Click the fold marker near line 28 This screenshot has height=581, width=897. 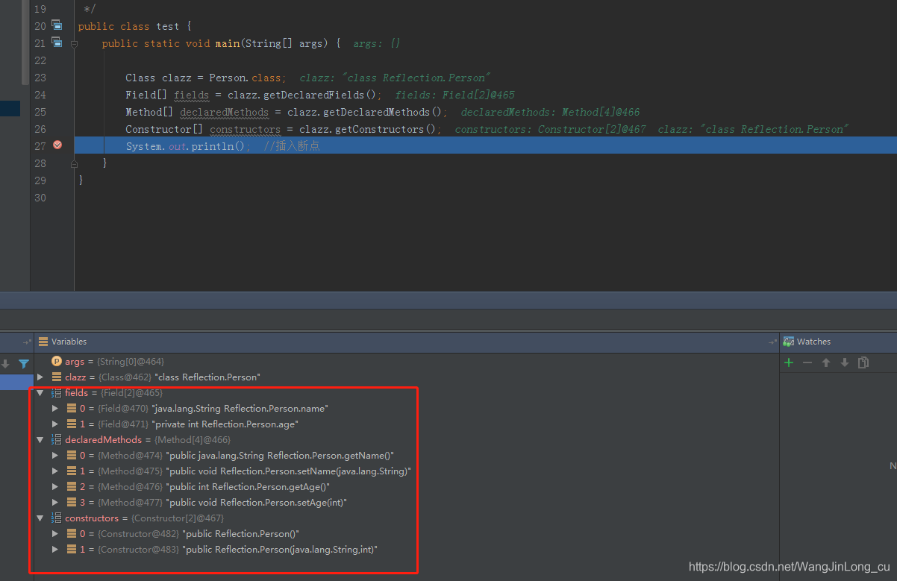tap(74, 163)
